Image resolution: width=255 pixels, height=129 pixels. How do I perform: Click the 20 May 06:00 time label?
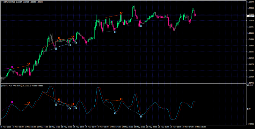coord(164,127)
